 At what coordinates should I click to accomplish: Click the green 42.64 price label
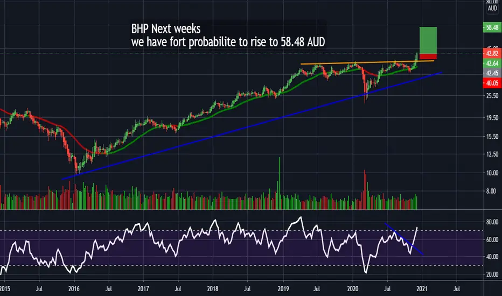[x=492, y=63]
